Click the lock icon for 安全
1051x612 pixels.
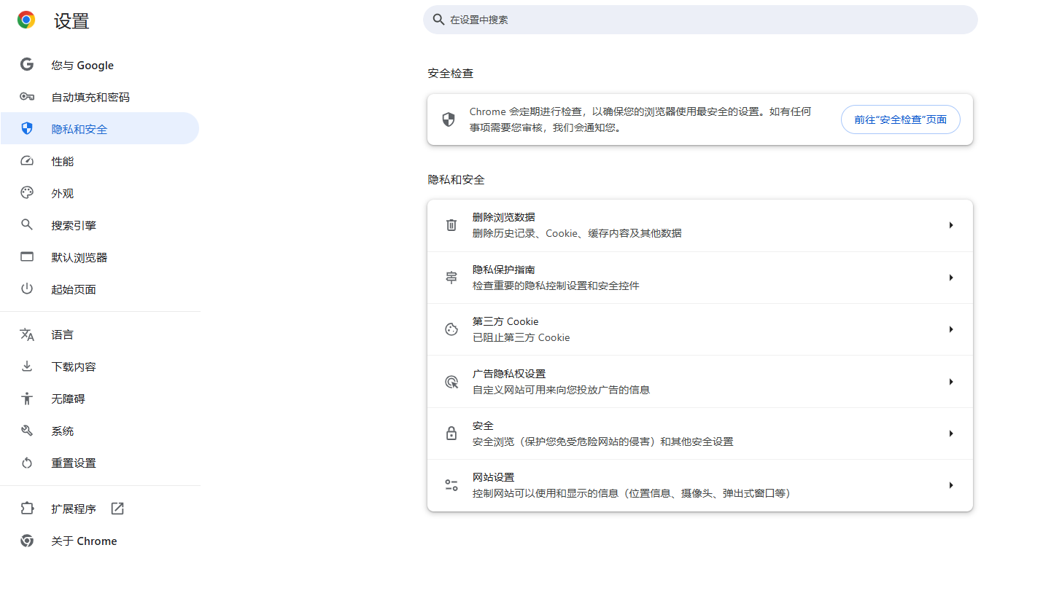click(x=451, y=433)
